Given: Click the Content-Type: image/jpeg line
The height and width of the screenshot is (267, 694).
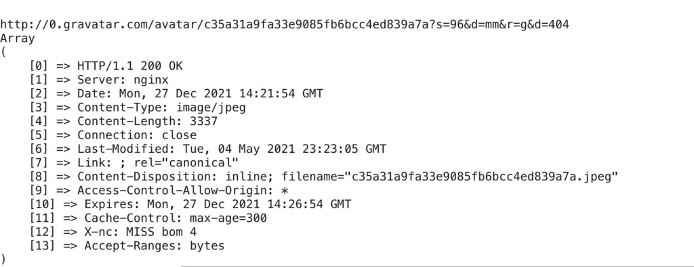Looking at the screenshot, I should click(138, 107).
